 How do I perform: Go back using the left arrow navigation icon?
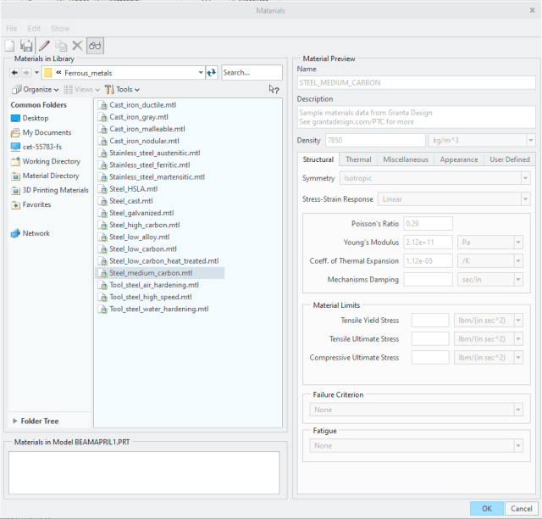pyautogui.click(x=14, y=73)
